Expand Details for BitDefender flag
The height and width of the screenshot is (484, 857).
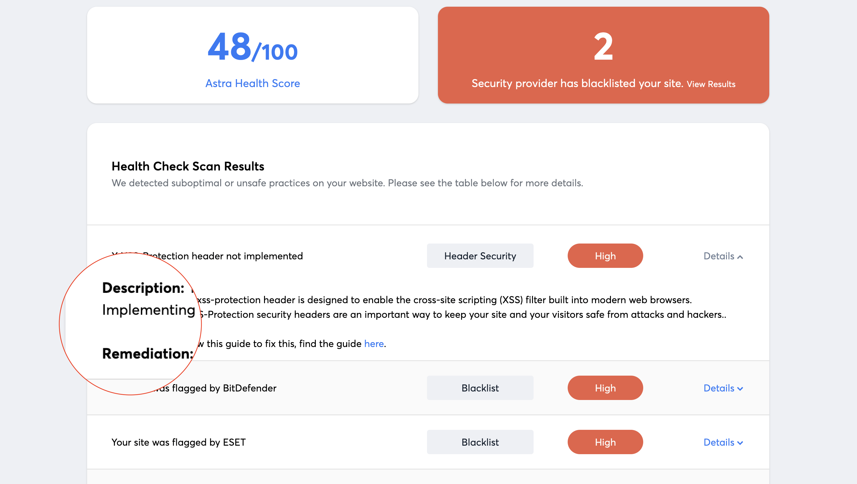pos(723,388)
